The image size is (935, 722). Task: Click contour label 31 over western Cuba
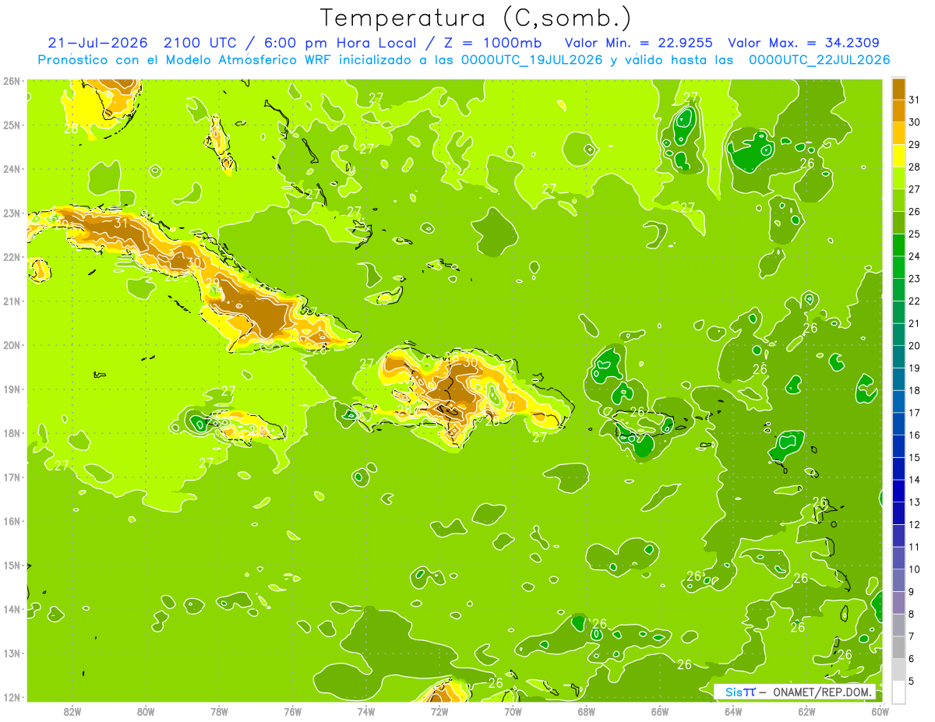pos(120,224)
